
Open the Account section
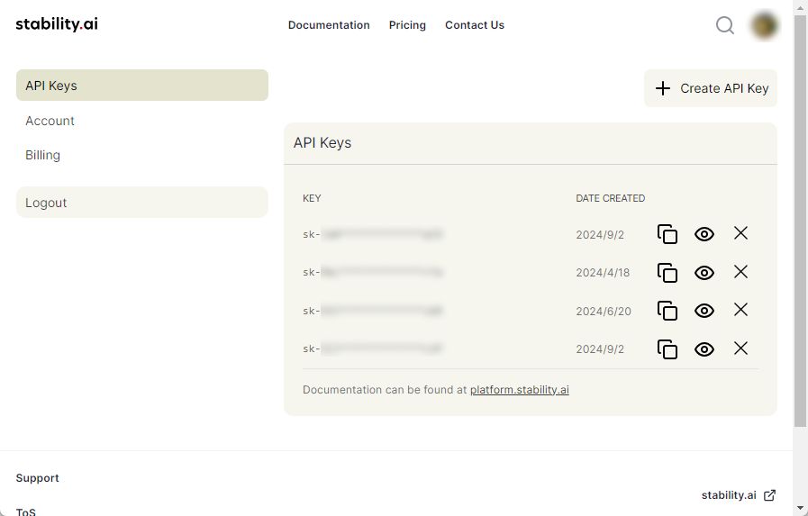point(50,121)
